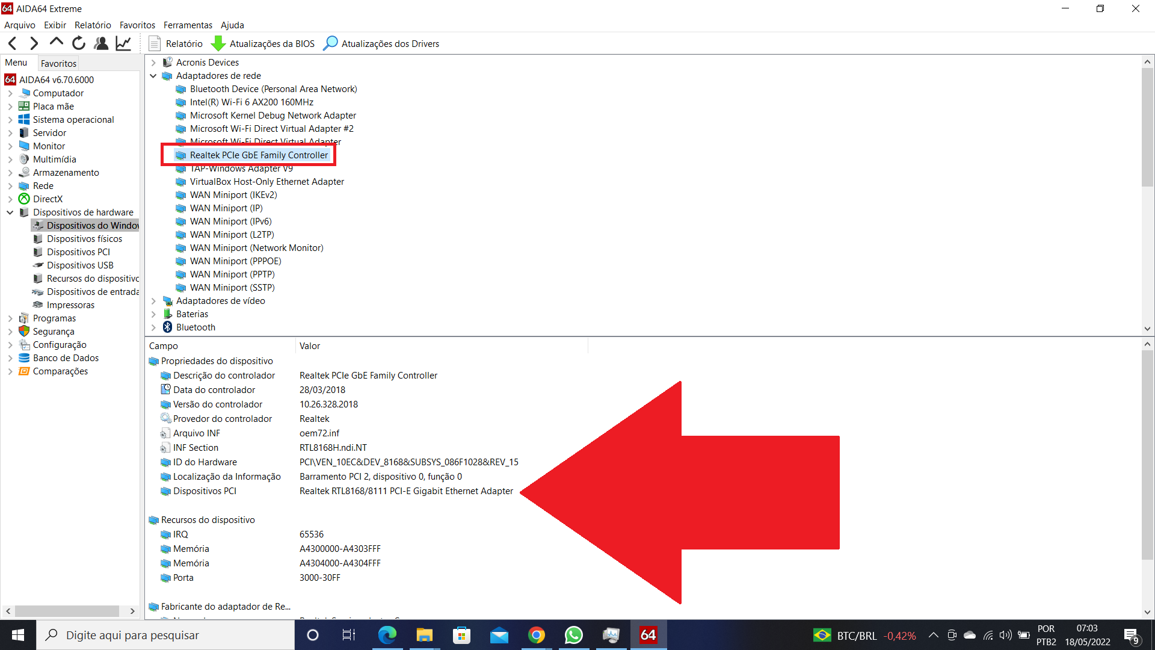
Task: Select the Comparações sidebar item
Action: pos(60,371)
